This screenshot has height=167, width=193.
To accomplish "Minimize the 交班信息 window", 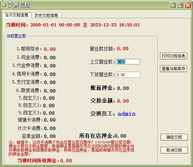I will (x=180, y=5).
